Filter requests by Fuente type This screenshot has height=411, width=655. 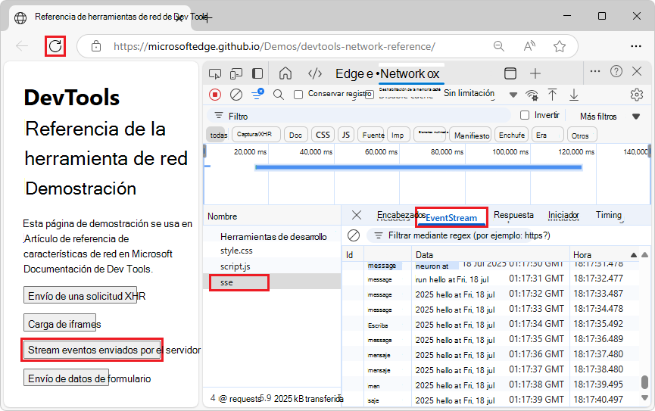(x=371, y=135)
